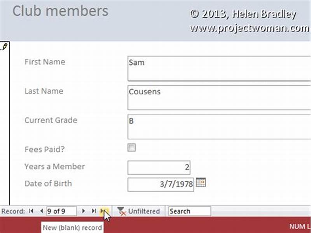Viewport: 311px width, 233px height.
Task: Toggle the Fees Paid checkbox
Action: pyautogui.click(x=131, y=148)
